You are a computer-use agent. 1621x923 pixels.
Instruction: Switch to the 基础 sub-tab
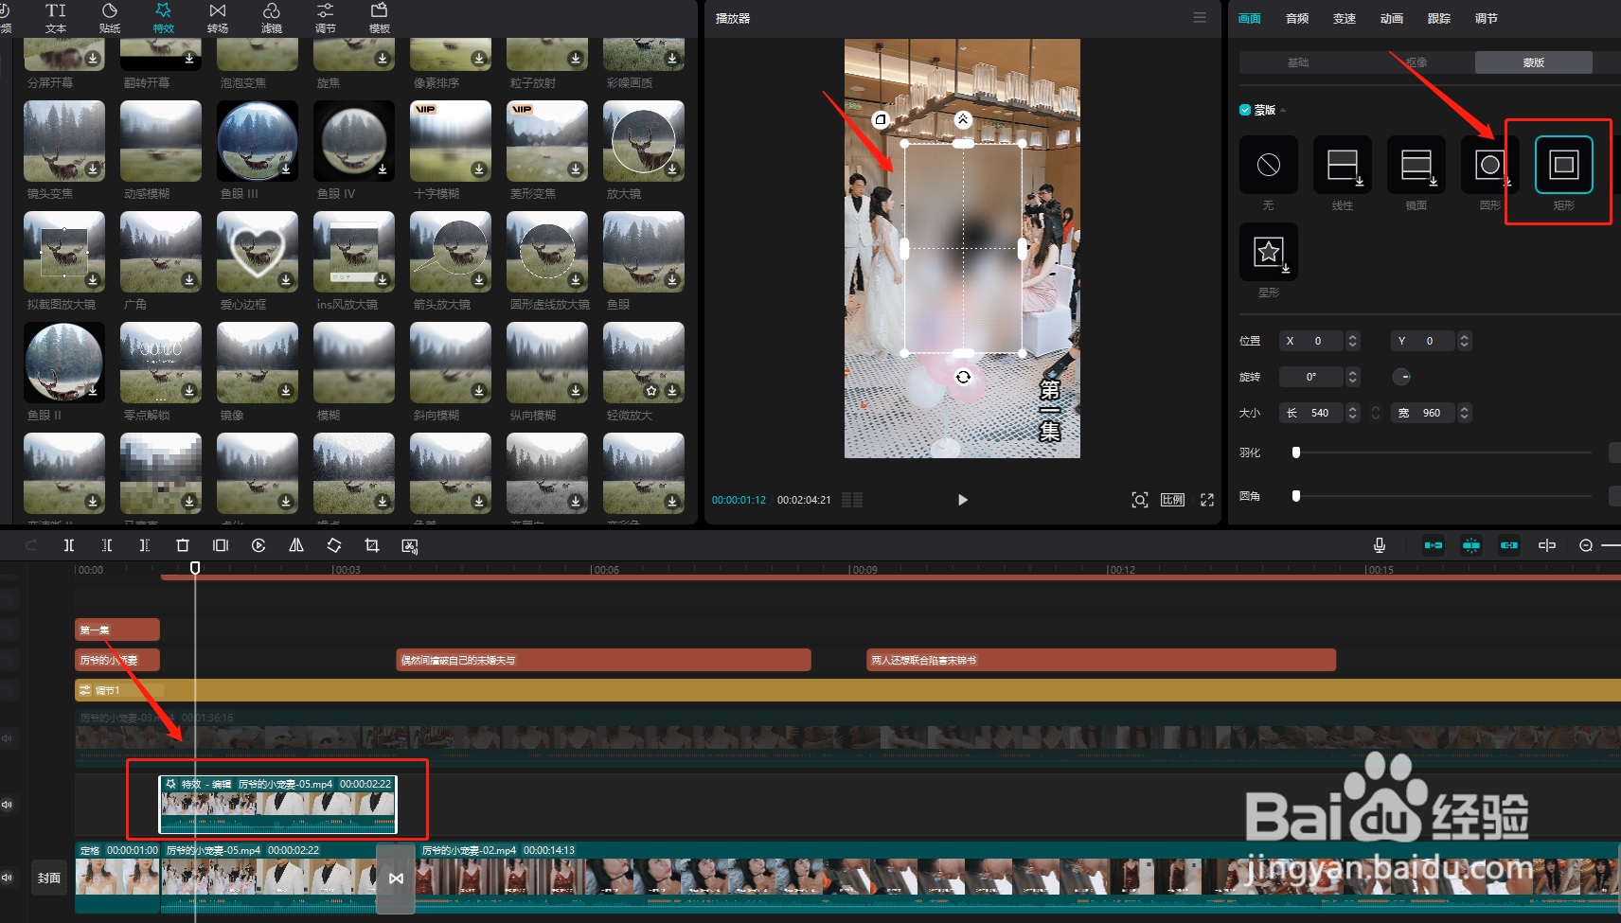pyautogui.click(x=1298, y=62)
